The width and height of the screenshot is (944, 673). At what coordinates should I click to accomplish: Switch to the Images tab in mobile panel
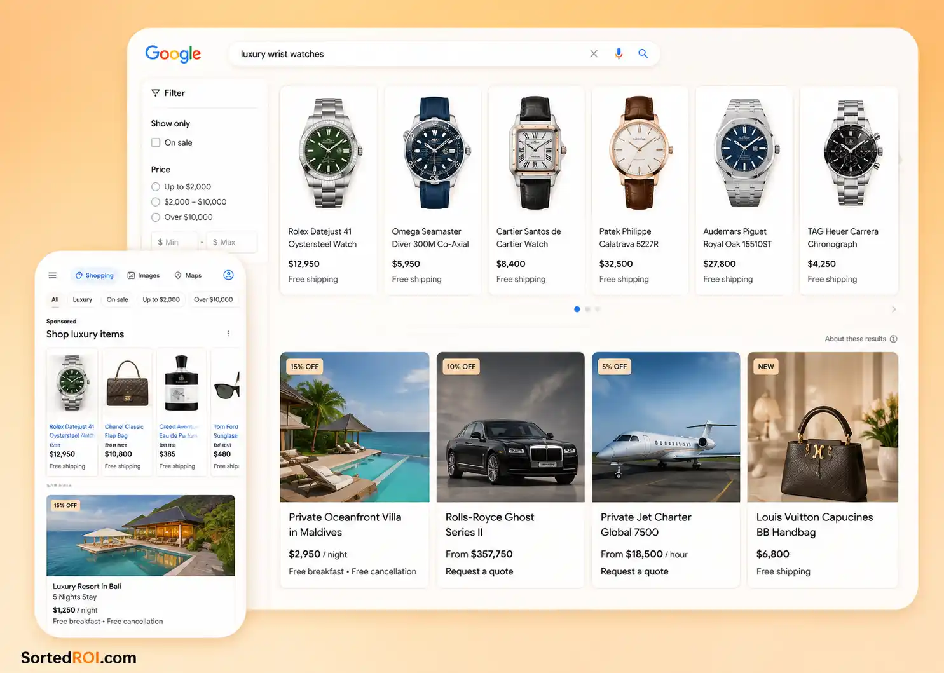[x=144, y=275]
